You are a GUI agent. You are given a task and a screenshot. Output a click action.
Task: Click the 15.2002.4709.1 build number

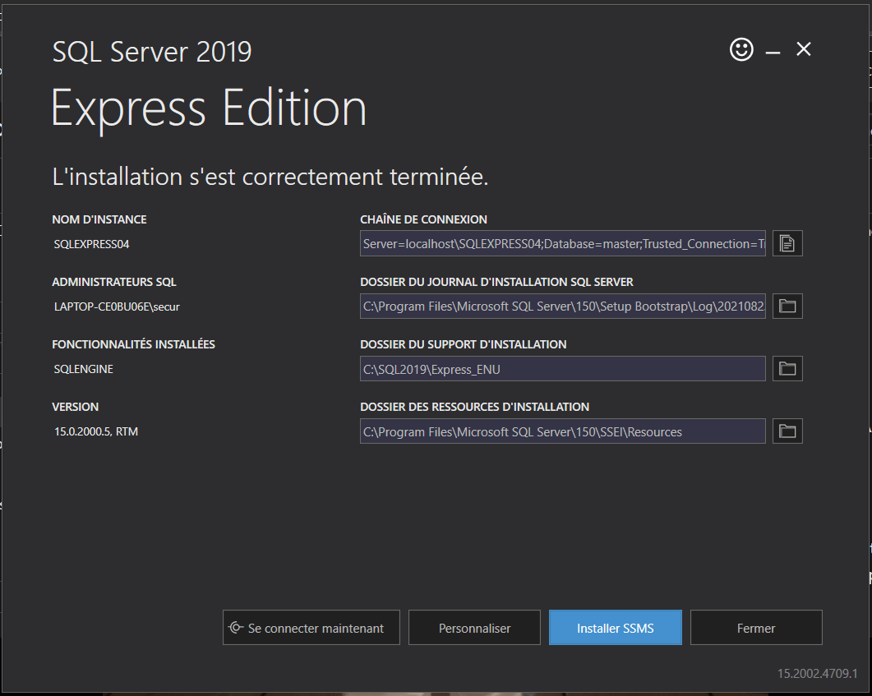817,674
